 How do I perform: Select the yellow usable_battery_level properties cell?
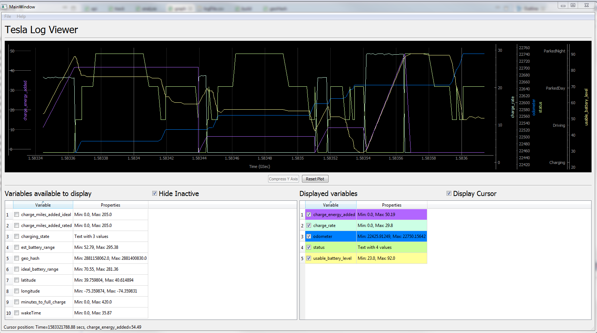[392, 258]
